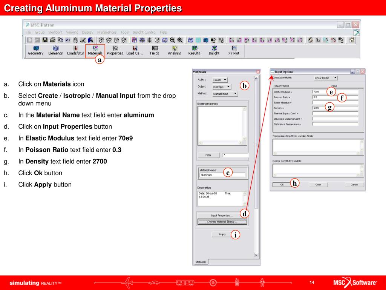Click Materials panel scroll down arrow
This screenshot has height=290, width=386.
(256, 255)
